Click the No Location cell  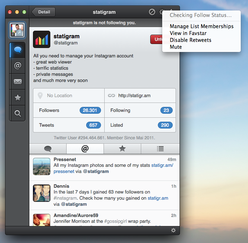pos(69,96)
